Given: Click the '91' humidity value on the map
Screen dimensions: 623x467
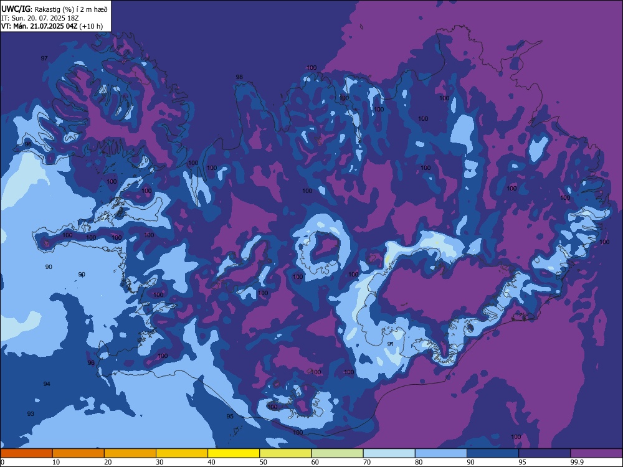Looking at the screenshot, I should pos(390,344).
